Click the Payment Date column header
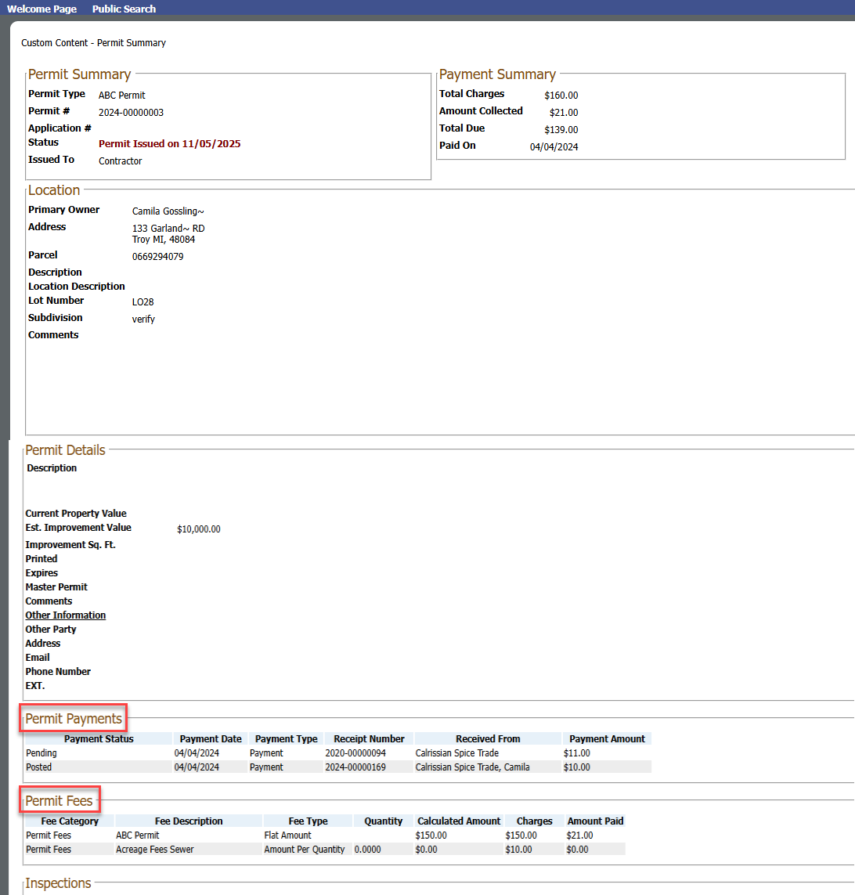Image resolution: width=855 pixels, height=895 pixels. pyautogui.click(x=211, y=738)
